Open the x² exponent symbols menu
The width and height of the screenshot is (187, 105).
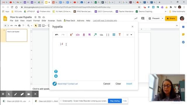(x=71, y=35)
